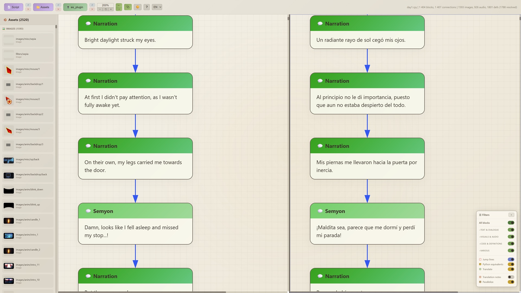521x293 pixels.
Task: Select the Spanish 'Un radiante rayo de sol' block
Action: (367, 32)
